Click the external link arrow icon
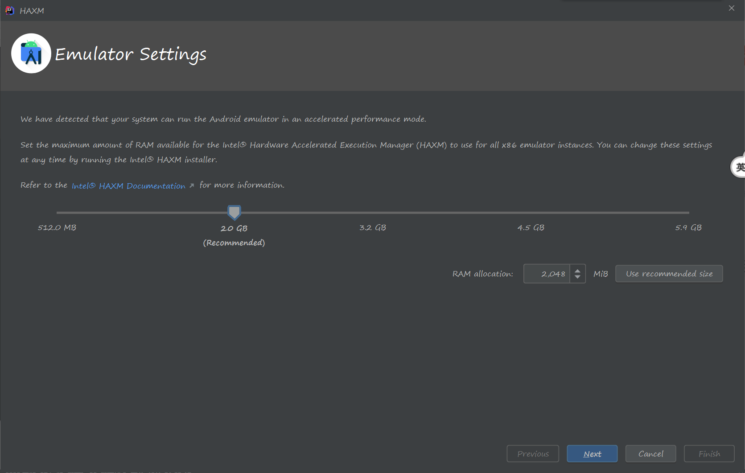745x473 pixels. click(x=192, y=185)
